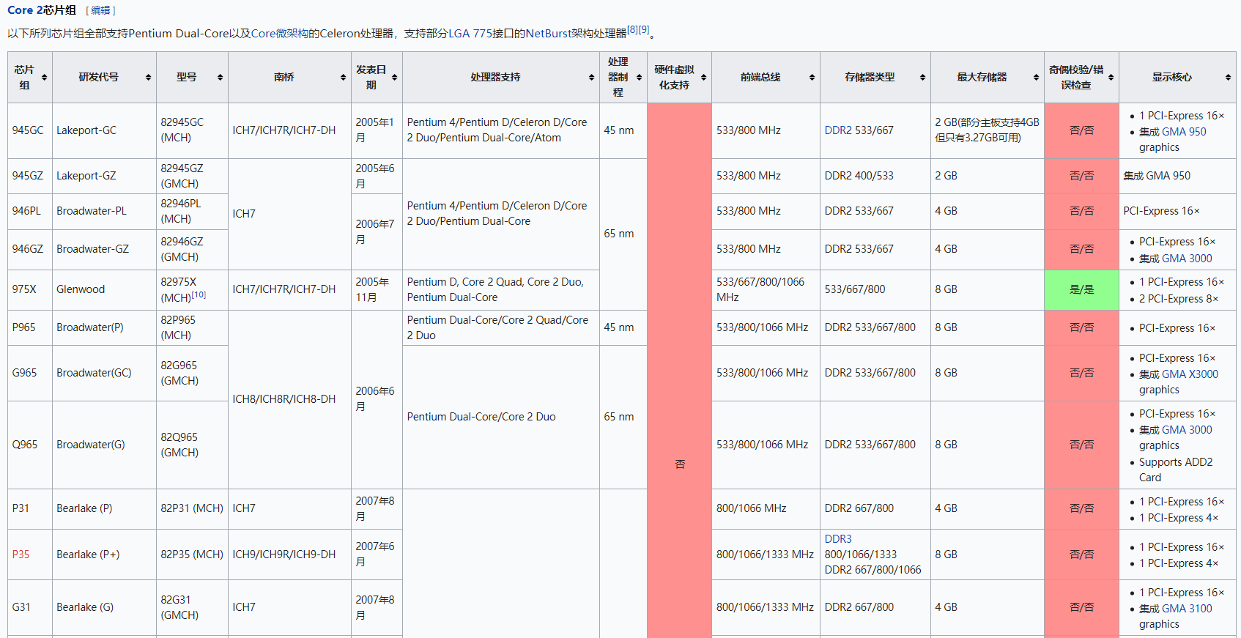Select the 82946PL (MCH) model cell
Viewport: 1241px width, 638px height.
[192, 211]
